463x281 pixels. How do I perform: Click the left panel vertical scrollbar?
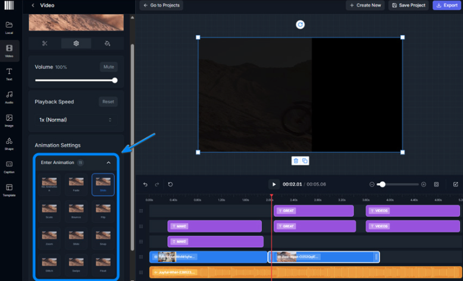point(132,147)
